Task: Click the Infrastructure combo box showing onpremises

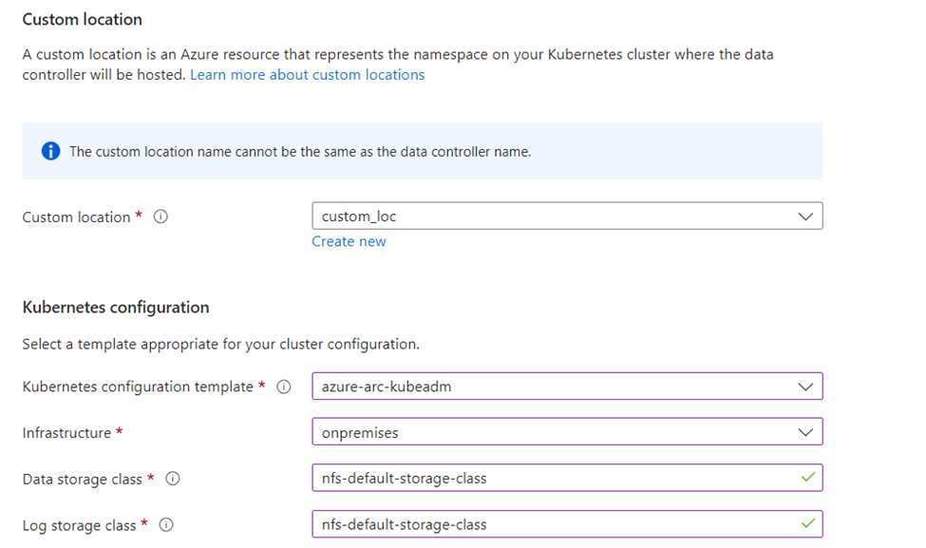Action: point(568,432)
